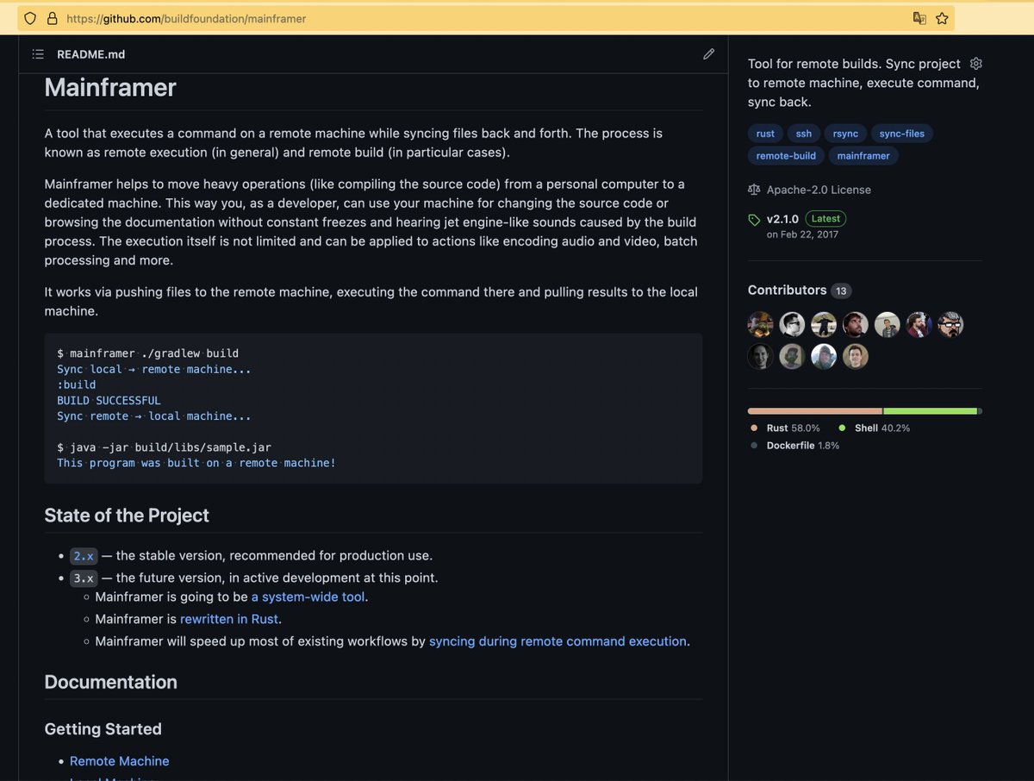Click the 3.x version label
This screenshot has width=1034, height=781.
tap(84, 578)
